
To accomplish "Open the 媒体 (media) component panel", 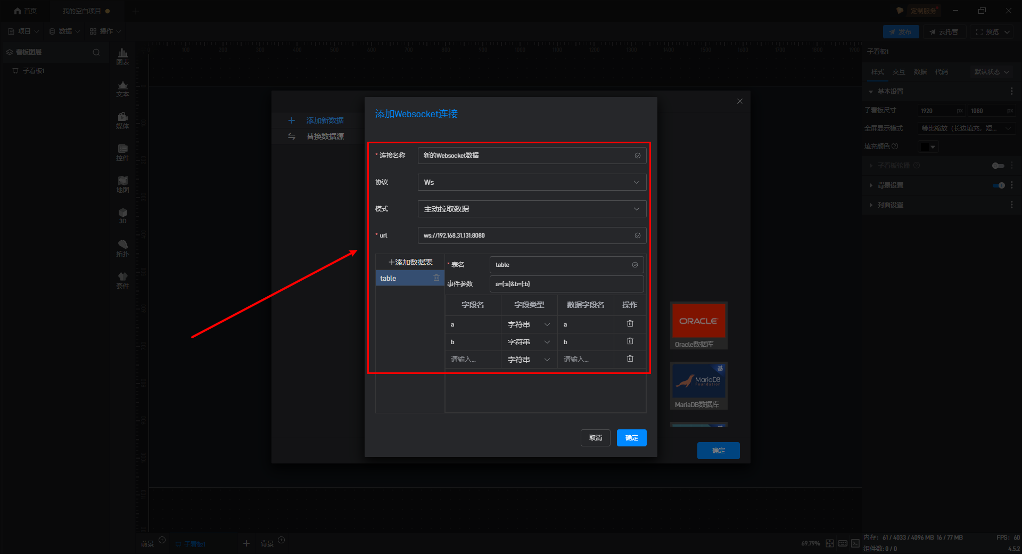I will click(x=122, y=121).
